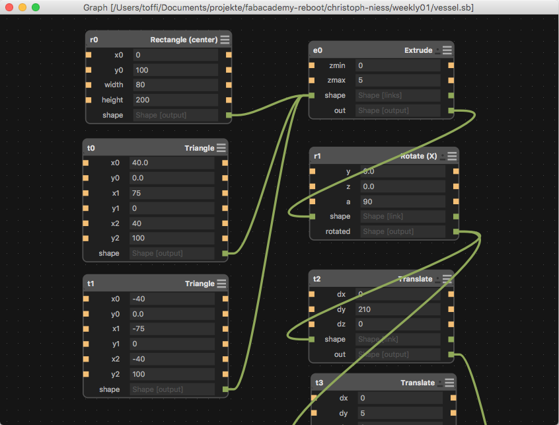Edit t0 y2 field showing 100

click(x=172, y=238)
